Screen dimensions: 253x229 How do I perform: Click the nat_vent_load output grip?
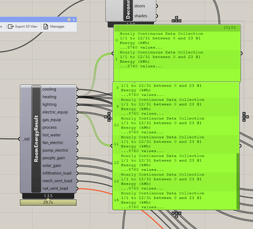77,188
